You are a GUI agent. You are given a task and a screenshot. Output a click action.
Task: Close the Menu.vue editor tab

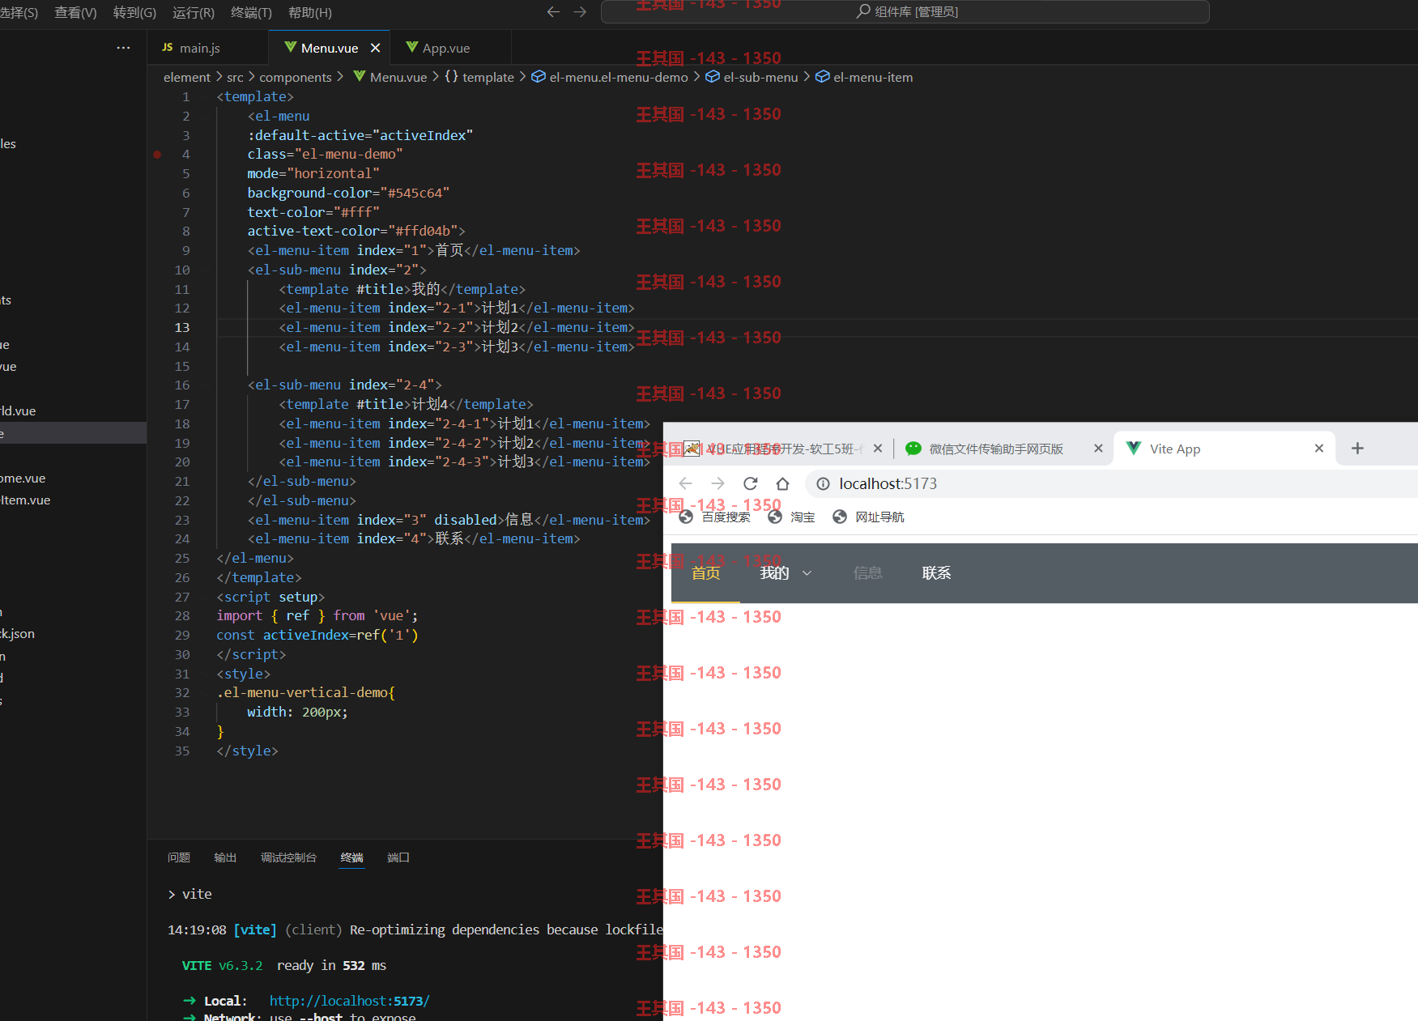[375, 48]
